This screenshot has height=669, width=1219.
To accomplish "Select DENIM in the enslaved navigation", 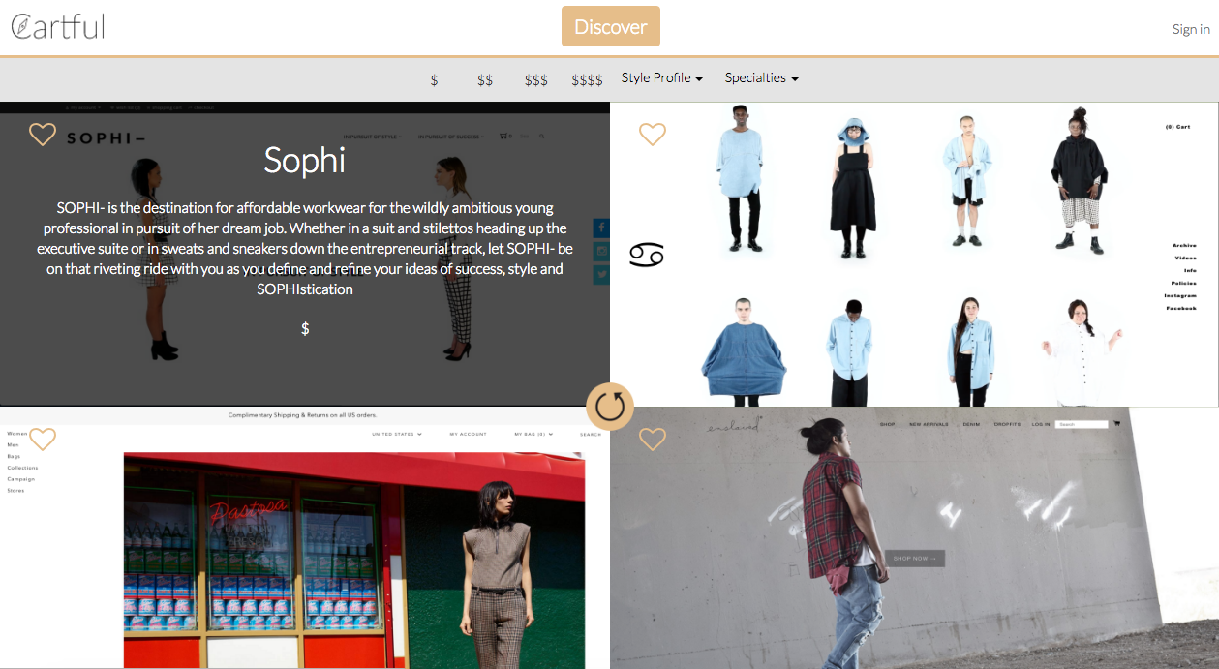I will pos(972,423).
